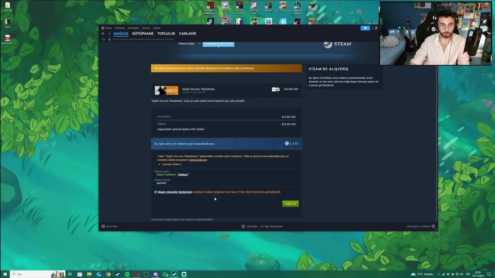Open Discord from the taskbar

coord(155,274)
